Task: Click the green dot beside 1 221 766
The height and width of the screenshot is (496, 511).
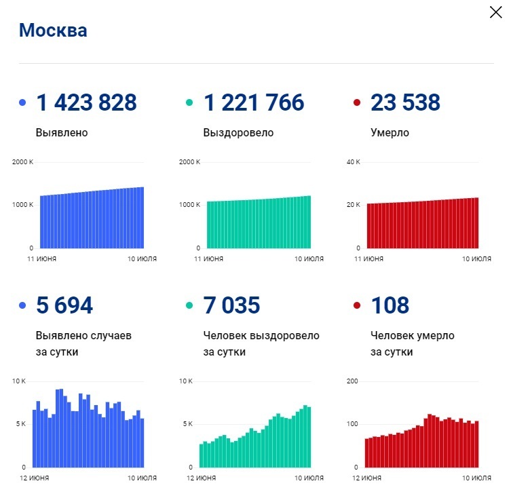Action: tap(190, 103)
